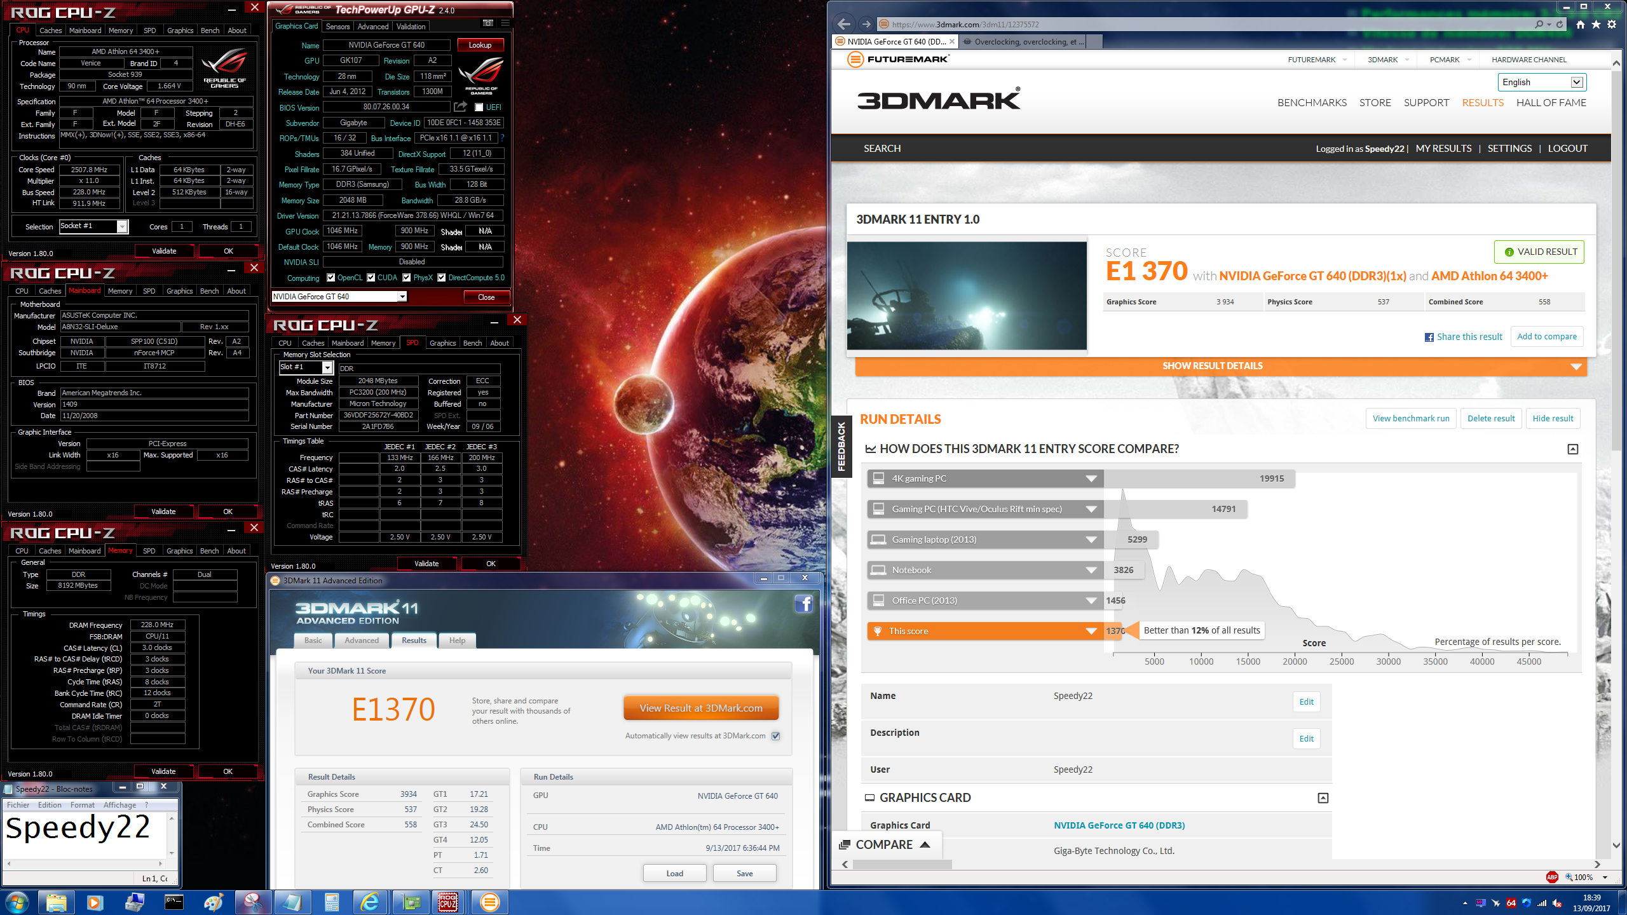Switch to Sensors tab in GPU-Z

(x=337, y=27)
